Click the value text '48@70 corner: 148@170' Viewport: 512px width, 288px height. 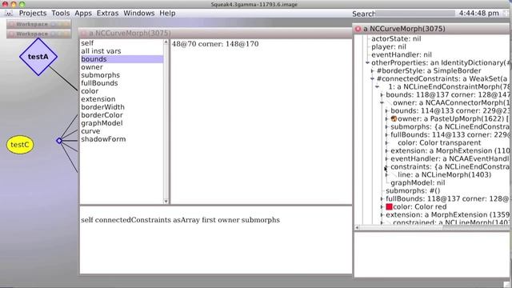tap(215, 44)
